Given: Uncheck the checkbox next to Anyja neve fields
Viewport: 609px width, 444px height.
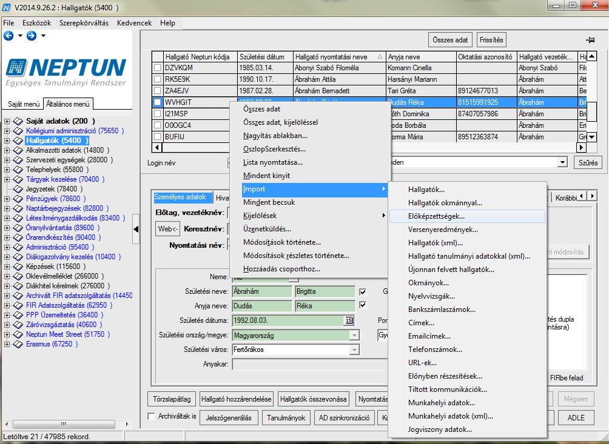Looking at the screenshot, I should [363, 305].
